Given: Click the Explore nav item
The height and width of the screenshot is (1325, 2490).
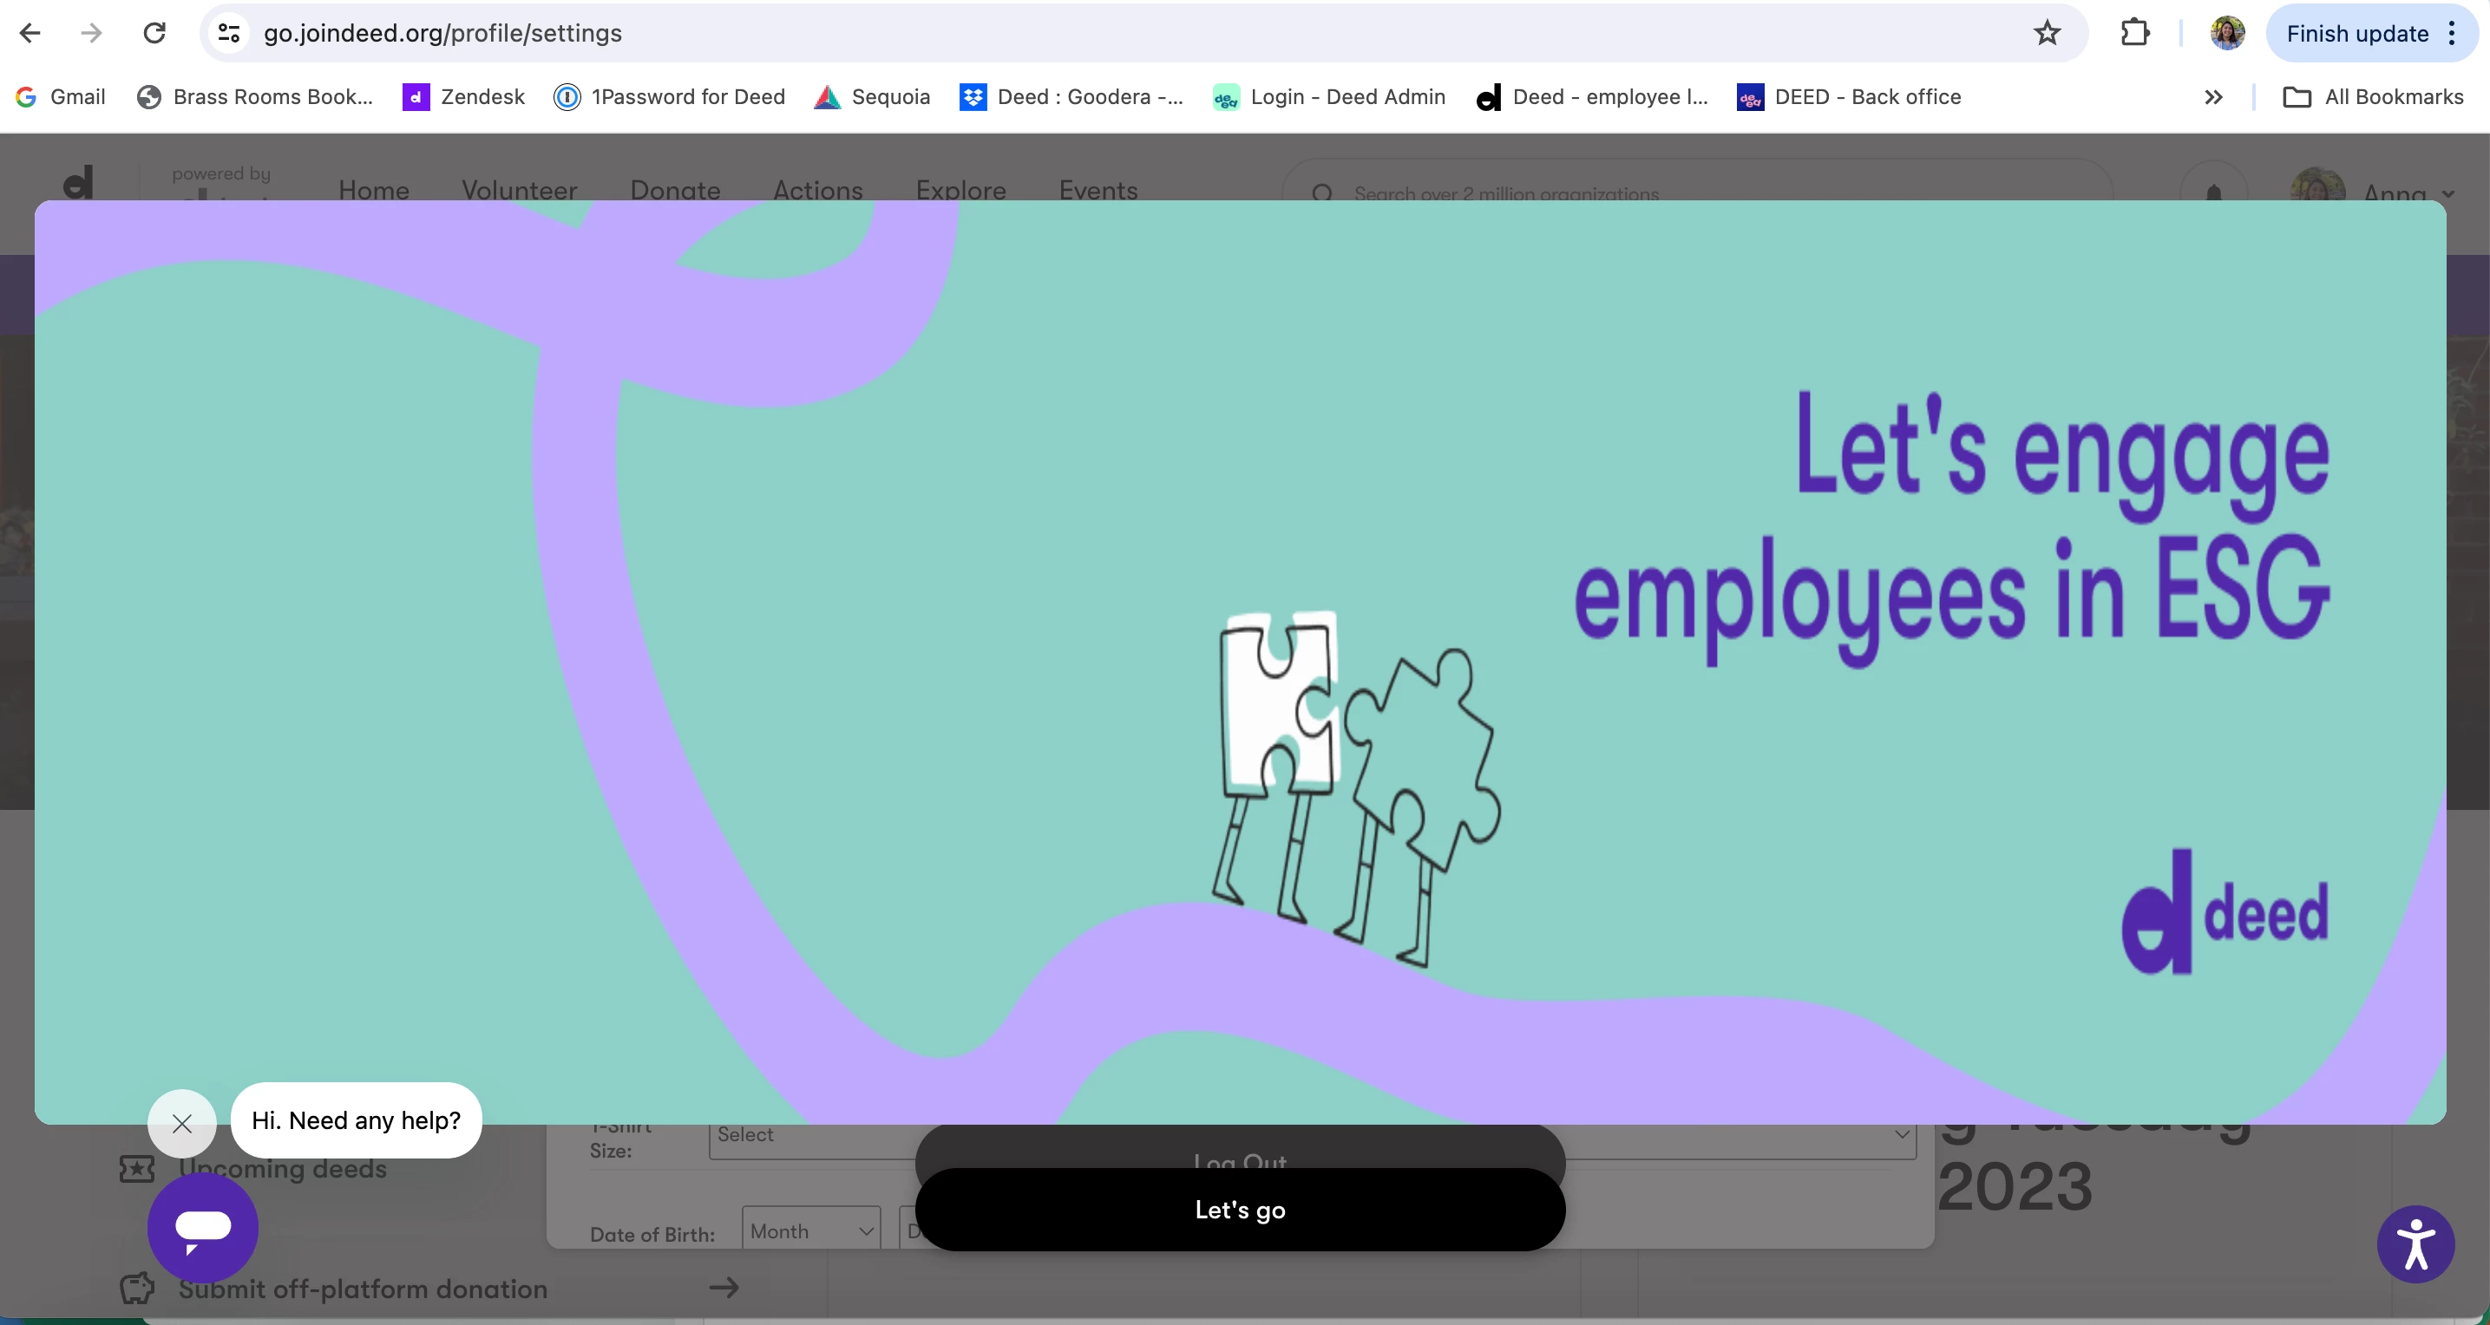Looking at the screenshot, I should click(960, 191).
